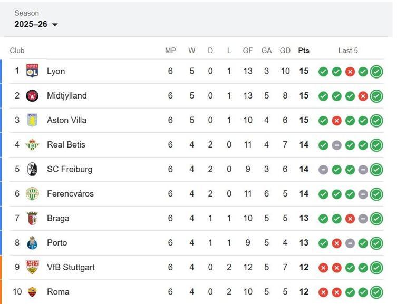Click the SC Freiburg club crest

coord(32,169)
